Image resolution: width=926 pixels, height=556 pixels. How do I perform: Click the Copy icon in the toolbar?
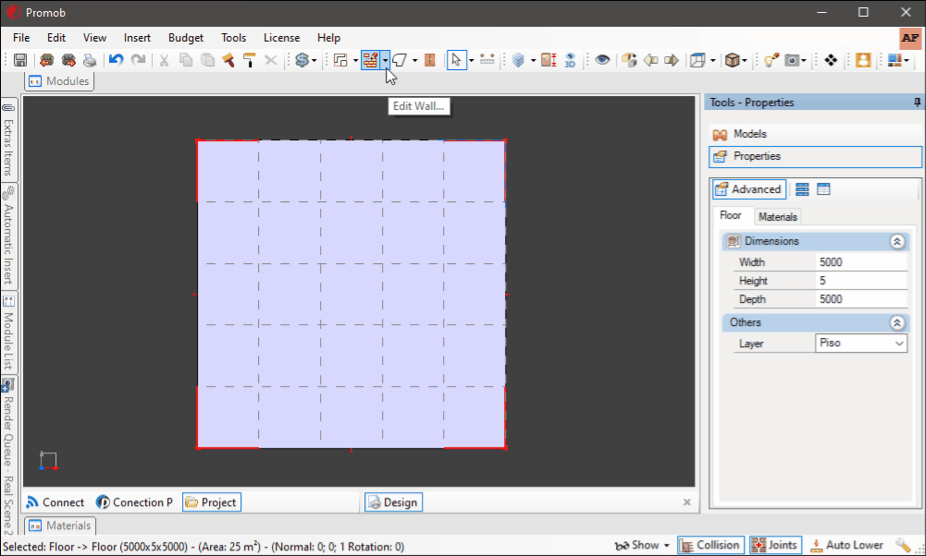(186, 60)
